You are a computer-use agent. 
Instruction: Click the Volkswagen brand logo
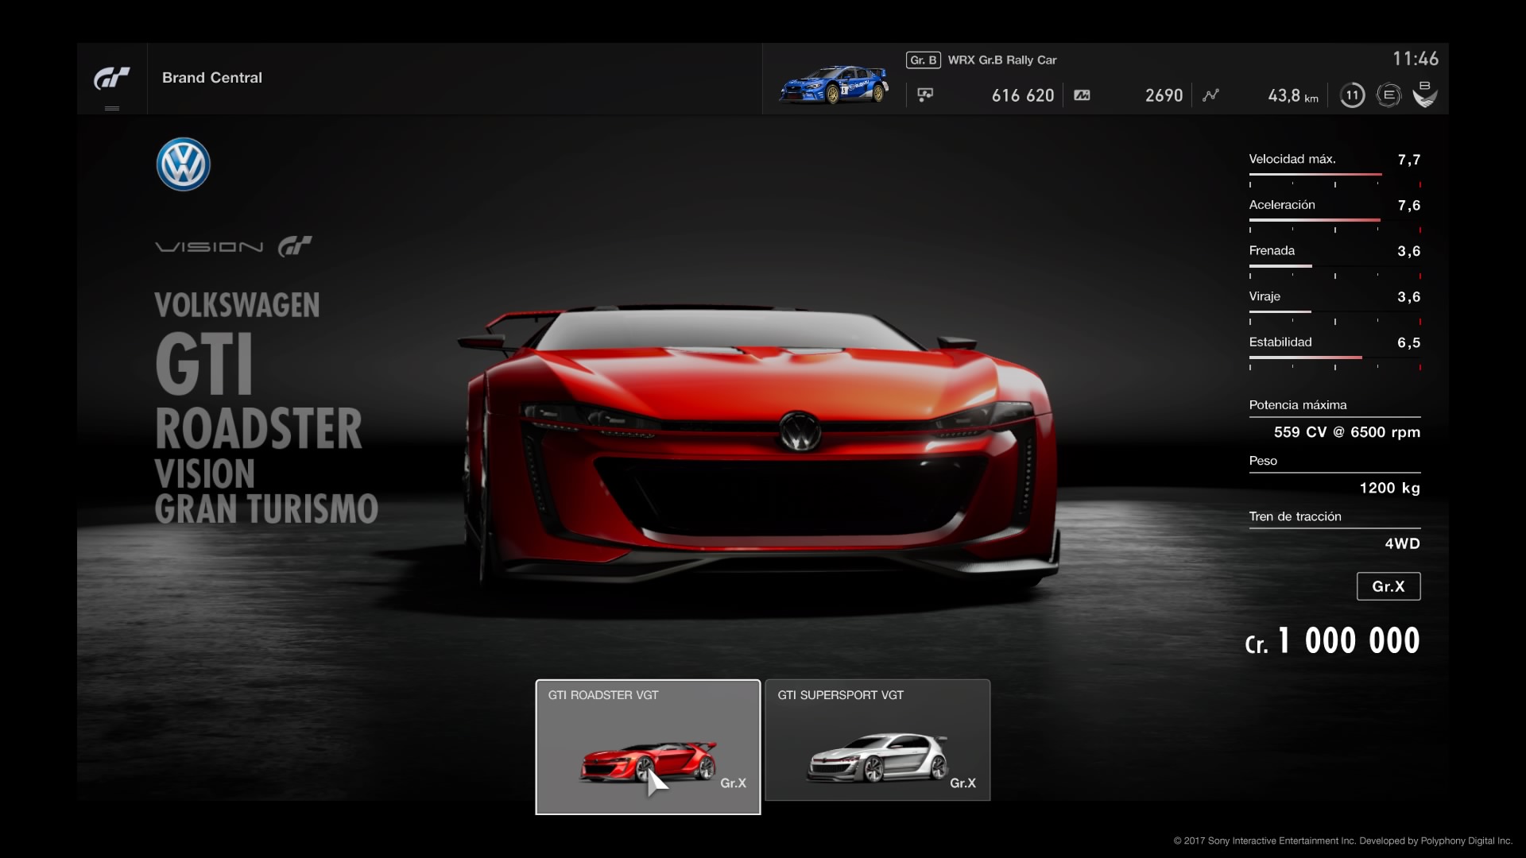click(x=184, y=164)
